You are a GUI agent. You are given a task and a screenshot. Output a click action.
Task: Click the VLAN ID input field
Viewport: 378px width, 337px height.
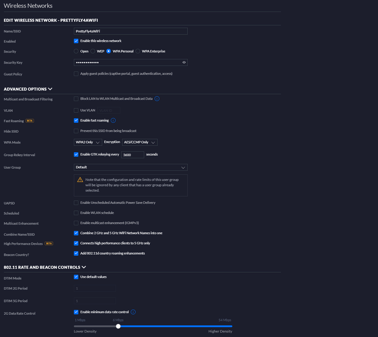point(109,111)
